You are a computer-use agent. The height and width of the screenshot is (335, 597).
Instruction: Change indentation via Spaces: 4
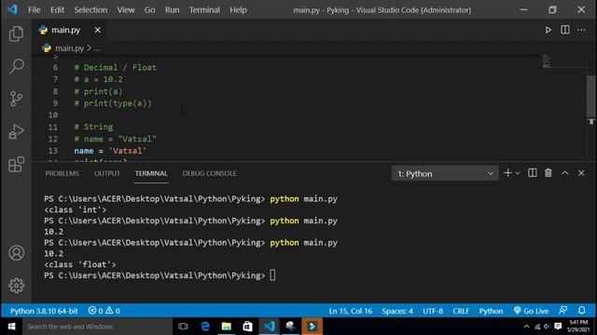[397, 311]
